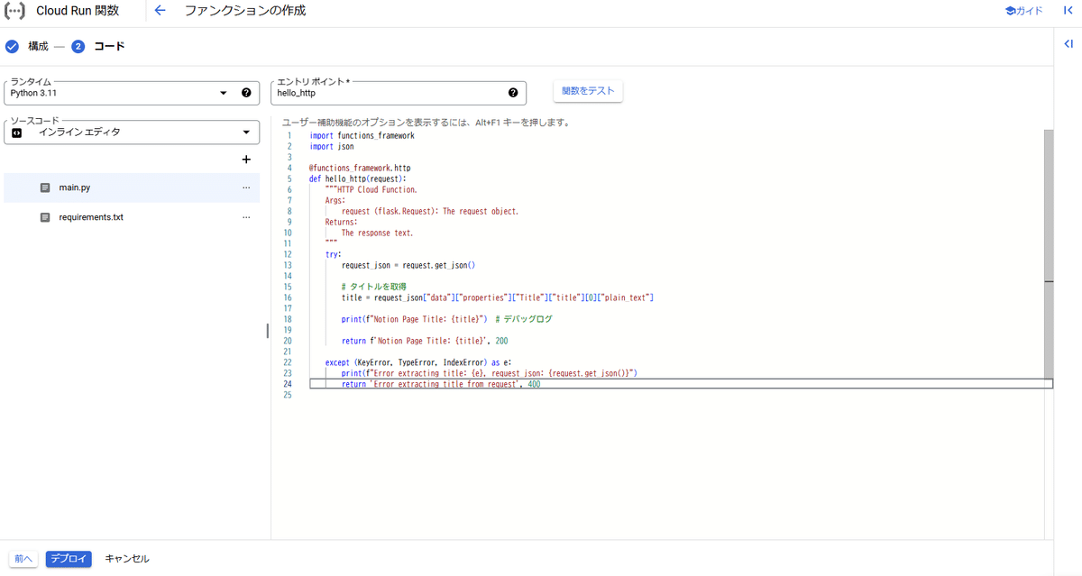Select main.py in file list

point(132,187)
